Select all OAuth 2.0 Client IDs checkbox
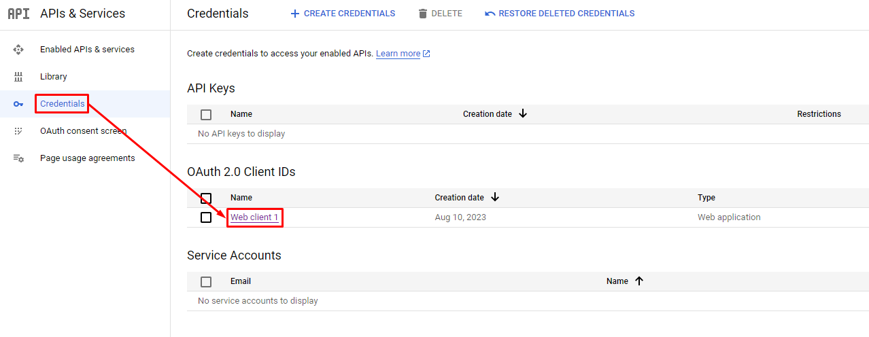 [x=206, y=198]
